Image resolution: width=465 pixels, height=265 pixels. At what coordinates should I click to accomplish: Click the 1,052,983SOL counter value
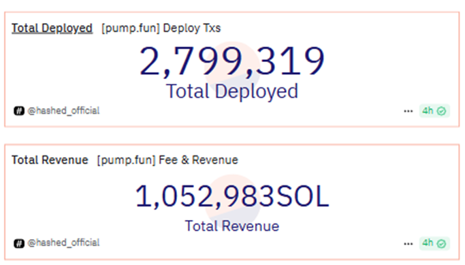point(232,196)
